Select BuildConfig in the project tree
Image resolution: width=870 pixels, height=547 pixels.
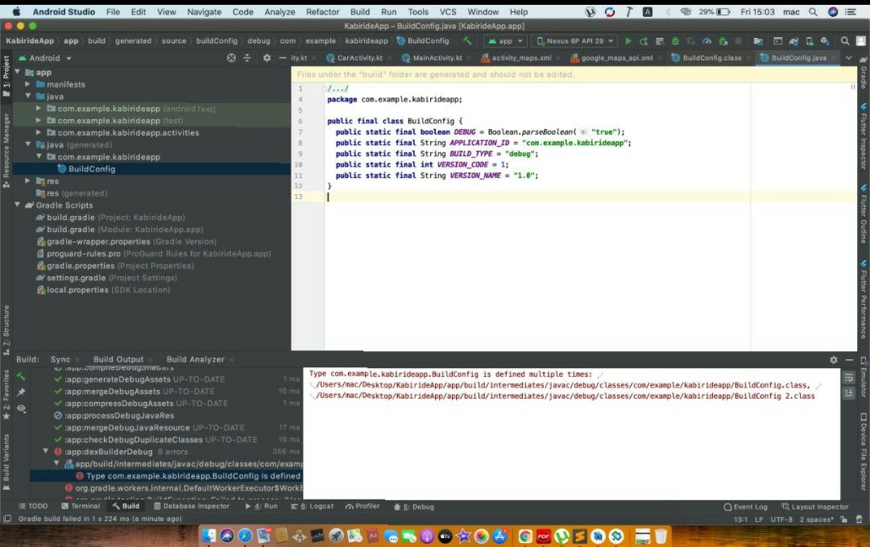[x=92, y=169]
